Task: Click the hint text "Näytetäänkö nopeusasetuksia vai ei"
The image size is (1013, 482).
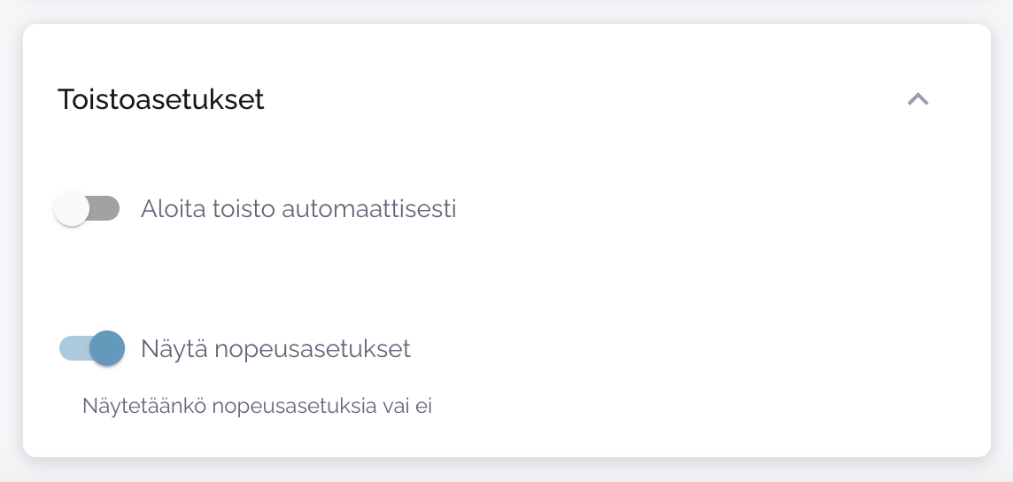Action: click(x=257, y=406)
